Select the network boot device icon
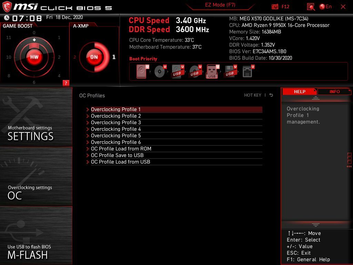The width and height of the screenshot is (353, 265). (x=248, y=72)
